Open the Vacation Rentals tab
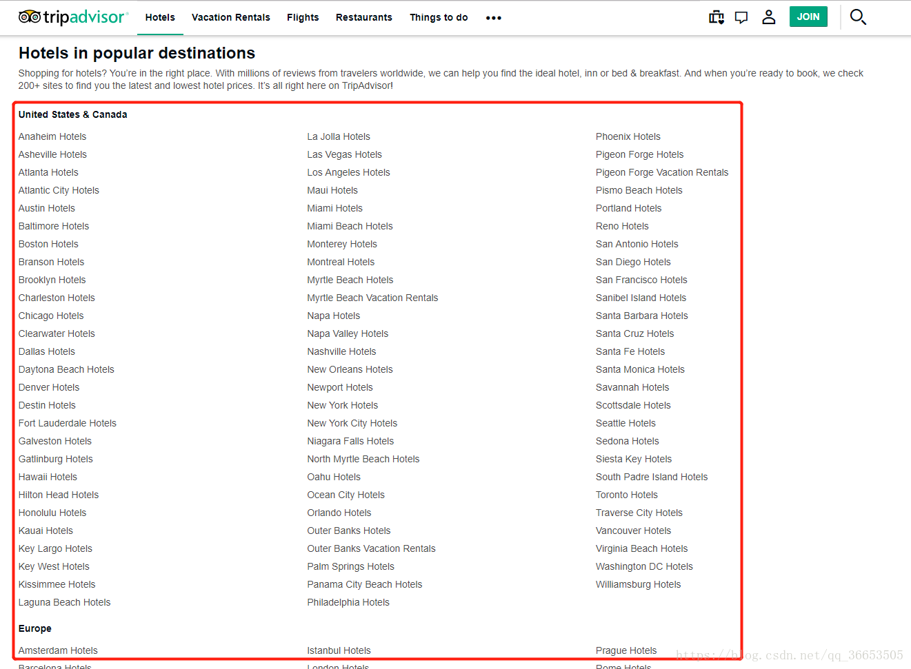911x669 pixels. pyautogui.click(x=231, y=17)
